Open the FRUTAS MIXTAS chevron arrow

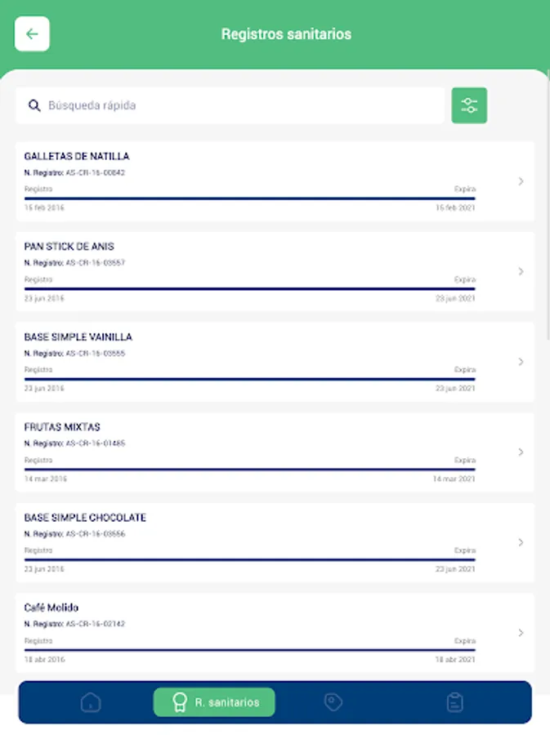tap(521, 452)
